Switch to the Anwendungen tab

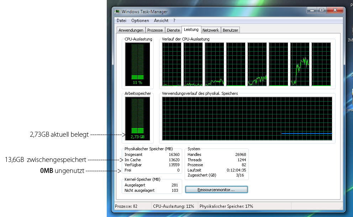point(130,30)
